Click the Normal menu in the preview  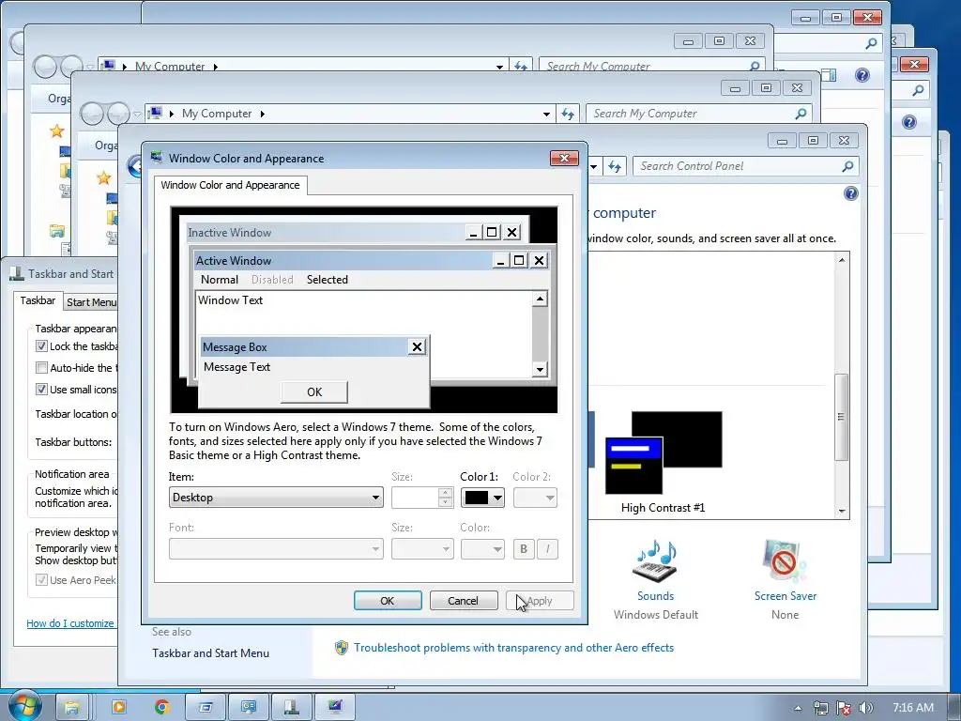(220, 280)
